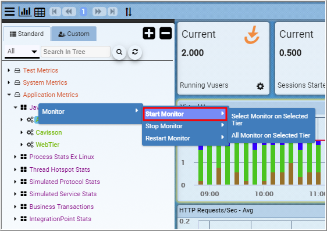
Task: Focus the Search In Tree field
Action: pos(76,52)
